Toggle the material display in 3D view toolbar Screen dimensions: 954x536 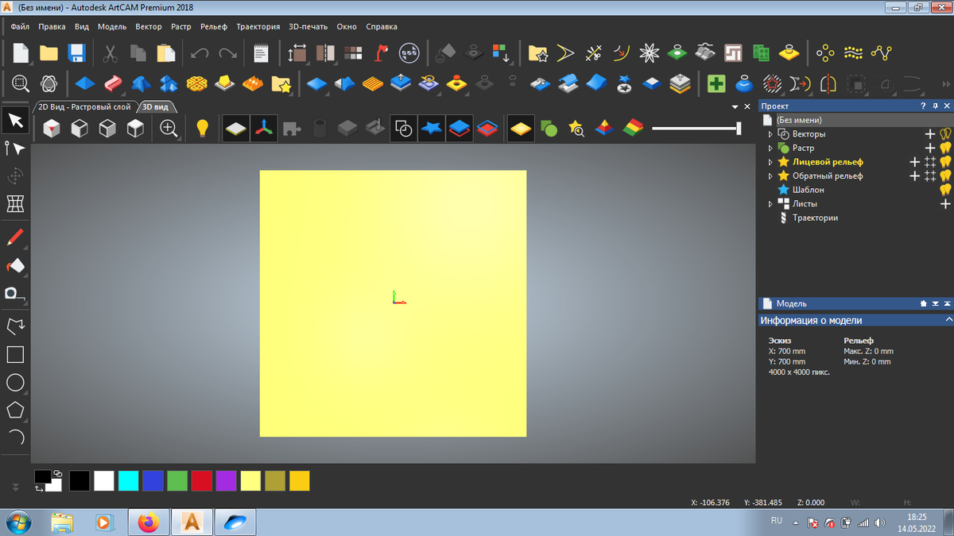click(237, 128)
